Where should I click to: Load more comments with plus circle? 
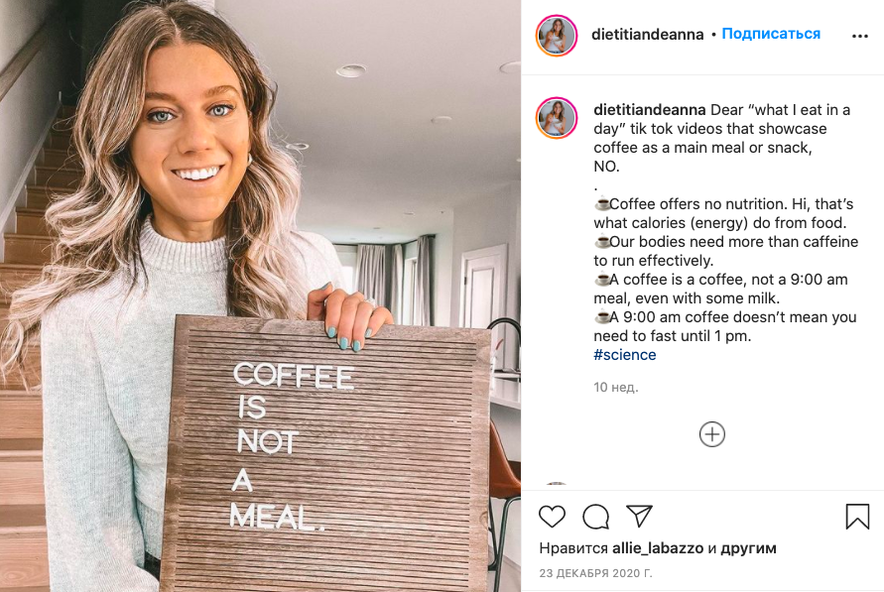(712, 434)
